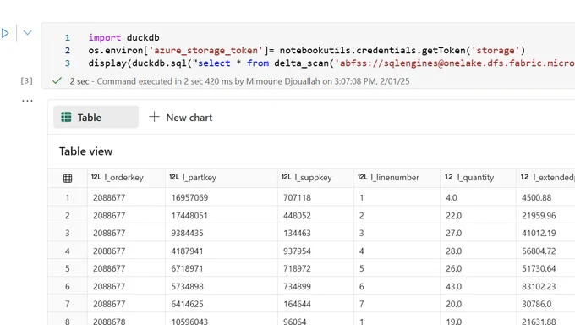Click code line 3 with delta_scan query
The image size is (575, 325).
(x=331, y=63)
